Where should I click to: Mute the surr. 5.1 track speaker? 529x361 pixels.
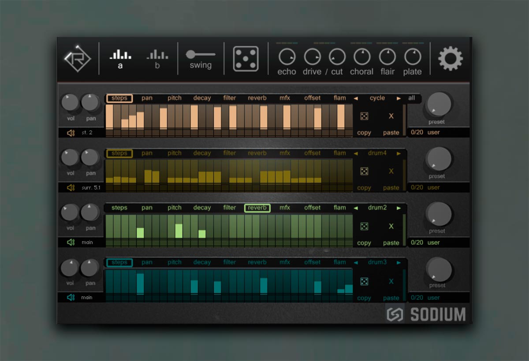(71, 187)
